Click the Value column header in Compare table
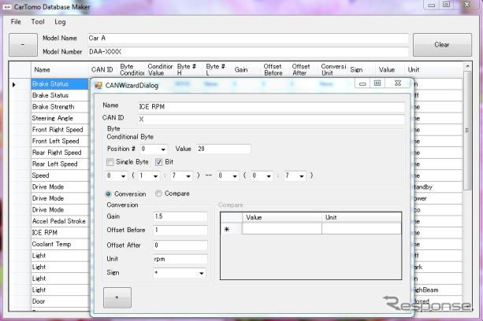This screenshot has height=321, width=483. tap(282, 217)
